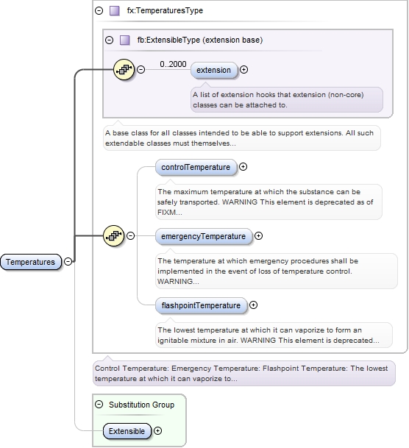Collapse the fx:TemperaturesType box
Viewport: 409px width, 448px height.
99,11
